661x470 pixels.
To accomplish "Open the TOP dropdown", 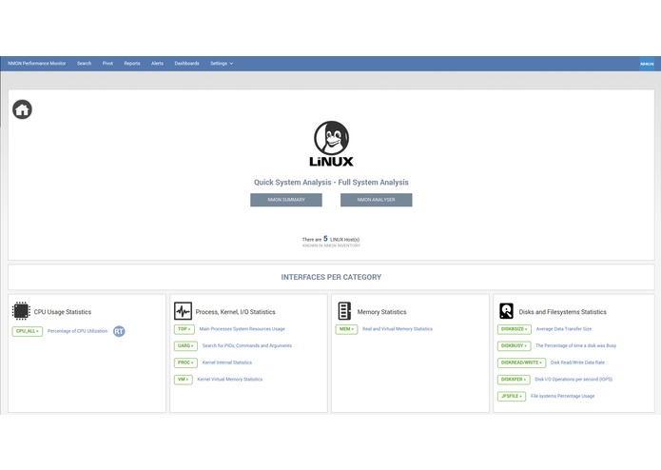I will (x=185, y=329).
